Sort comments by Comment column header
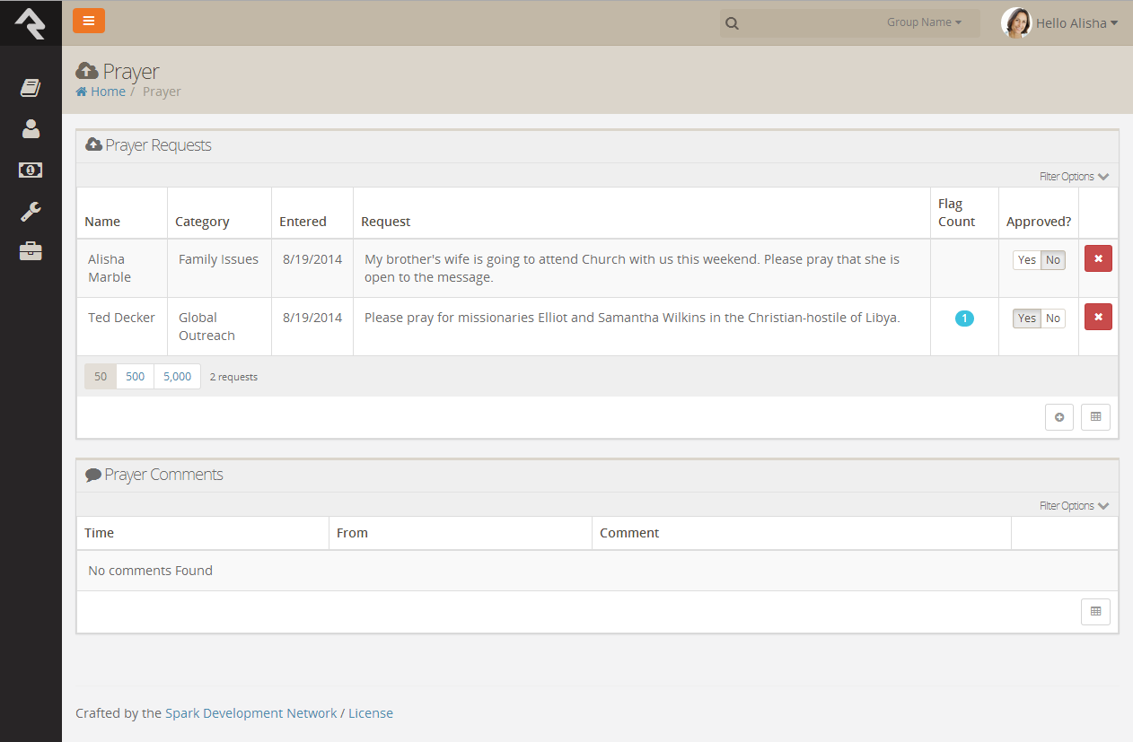 point(629,533)
